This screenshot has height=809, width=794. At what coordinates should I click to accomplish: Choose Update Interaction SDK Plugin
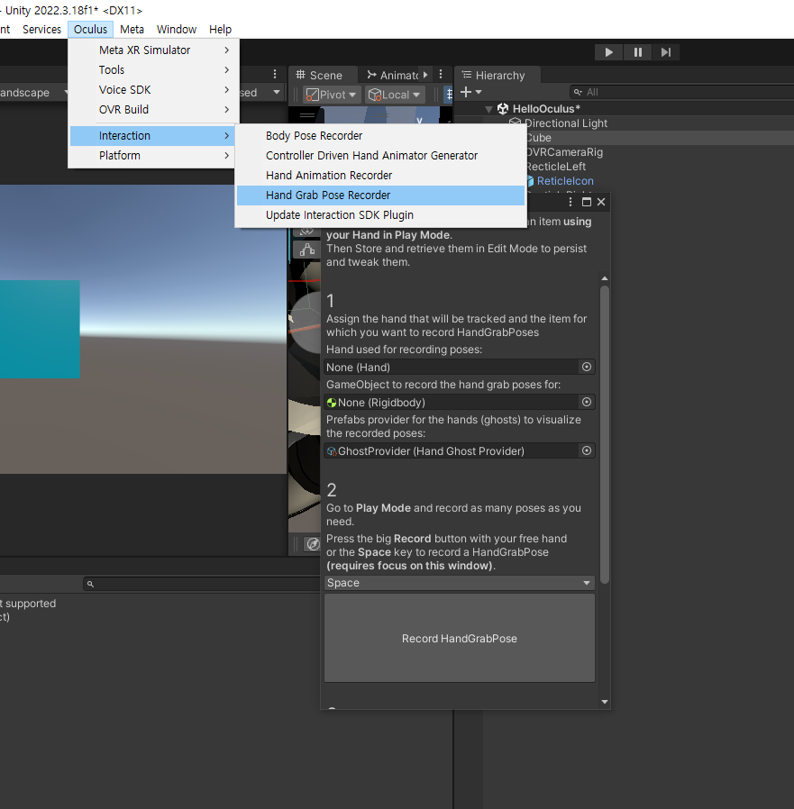(x=380, y=215)
